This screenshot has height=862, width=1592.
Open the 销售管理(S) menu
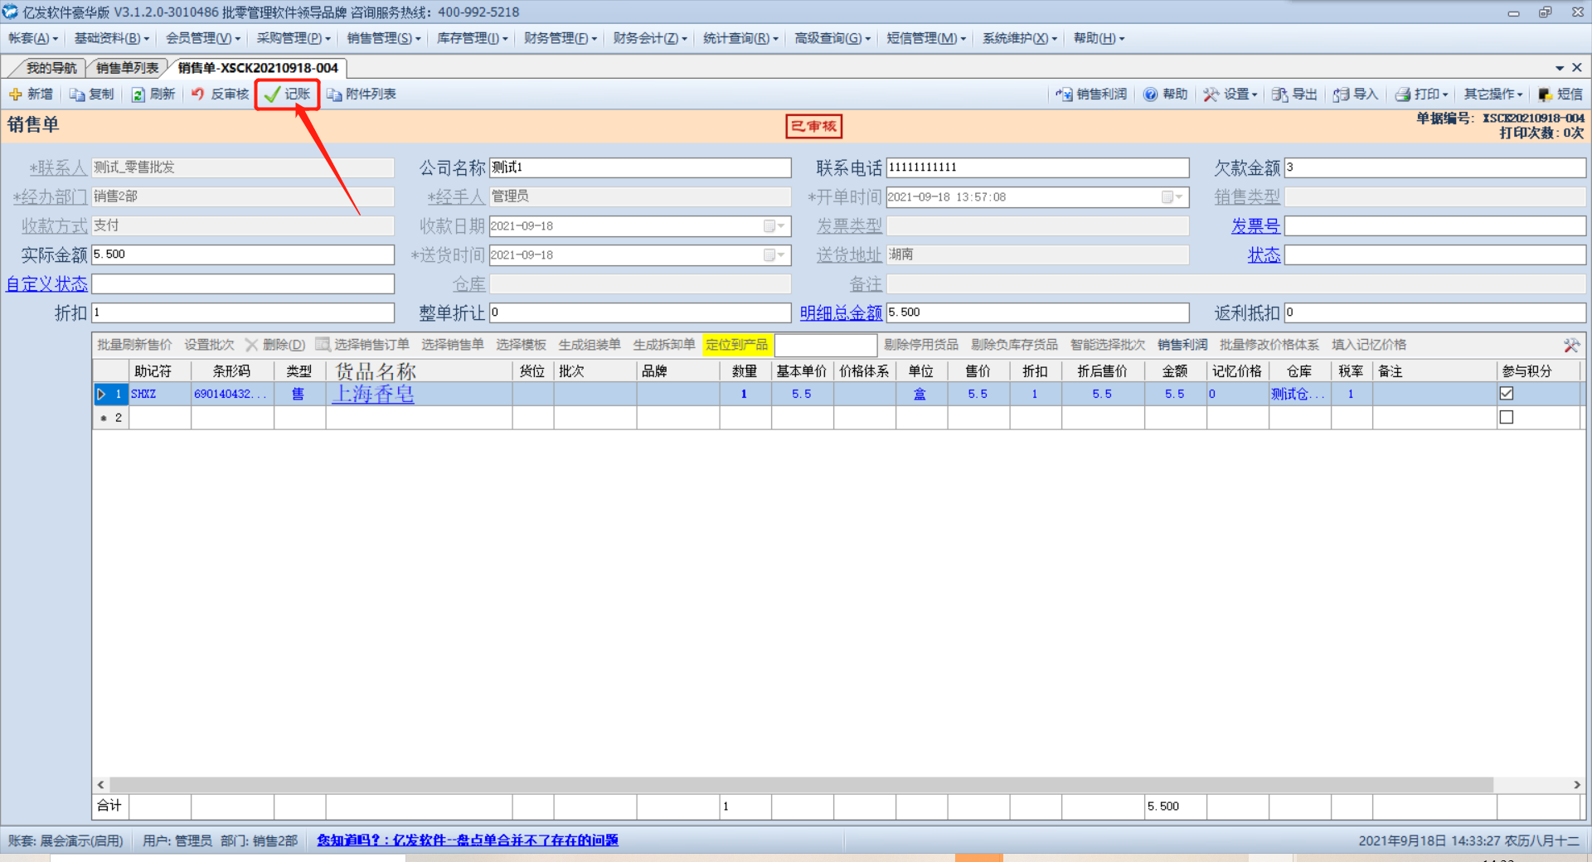[x=384, y=38]
